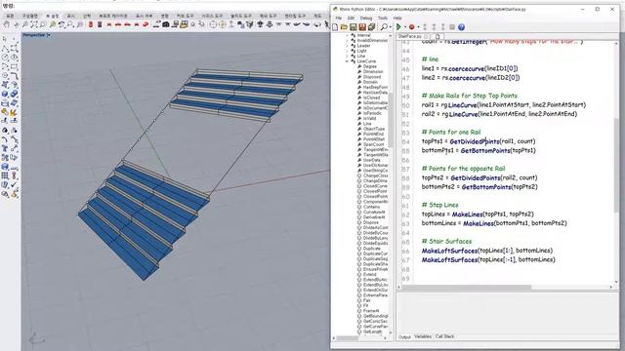Screen dimensions: 625x351
Task: Click the Open folder icon in Python editor
Action: click(344, 27)
